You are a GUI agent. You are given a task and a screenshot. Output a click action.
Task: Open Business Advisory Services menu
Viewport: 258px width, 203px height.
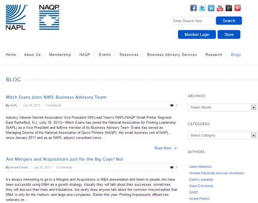(172, 54)
